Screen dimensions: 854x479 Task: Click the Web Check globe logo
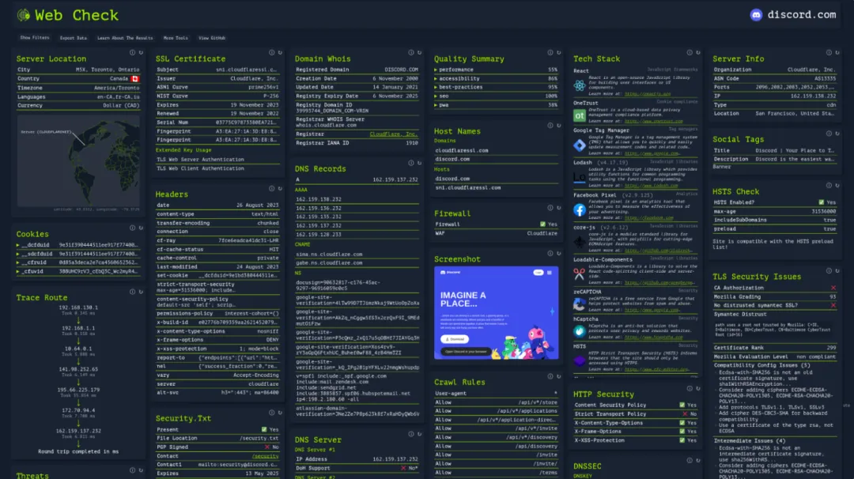(24, 15)
